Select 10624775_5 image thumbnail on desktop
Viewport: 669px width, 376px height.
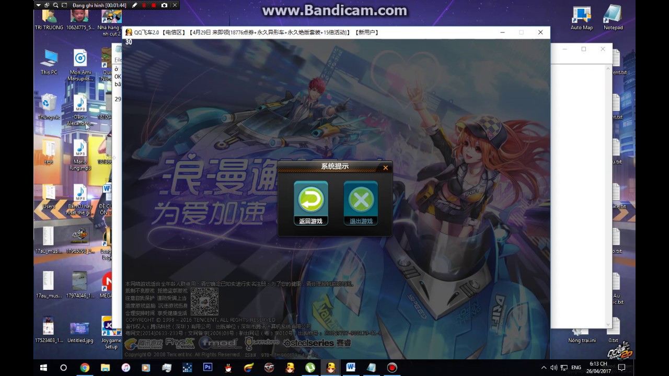pyautogui.click(x=80, y=20)
